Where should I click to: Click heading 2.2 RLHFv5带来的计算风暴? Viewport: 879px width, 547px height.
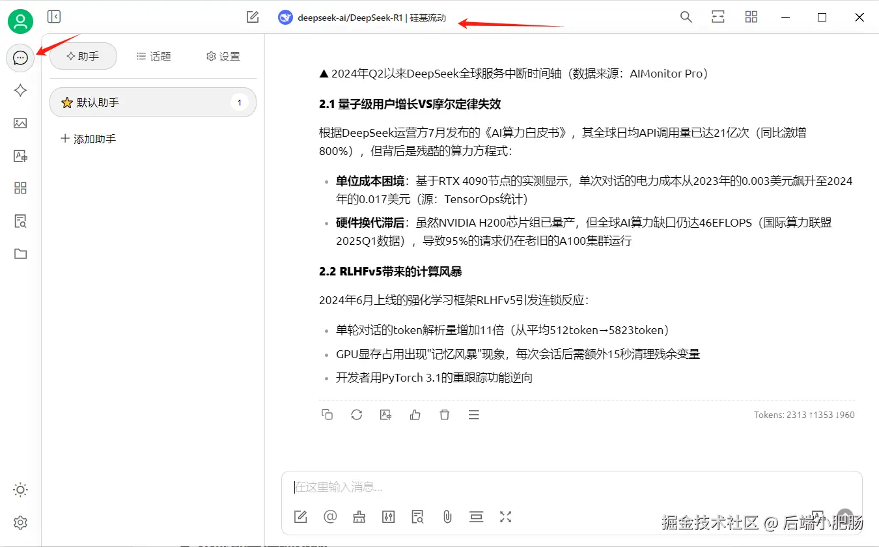tap(391, 272)
